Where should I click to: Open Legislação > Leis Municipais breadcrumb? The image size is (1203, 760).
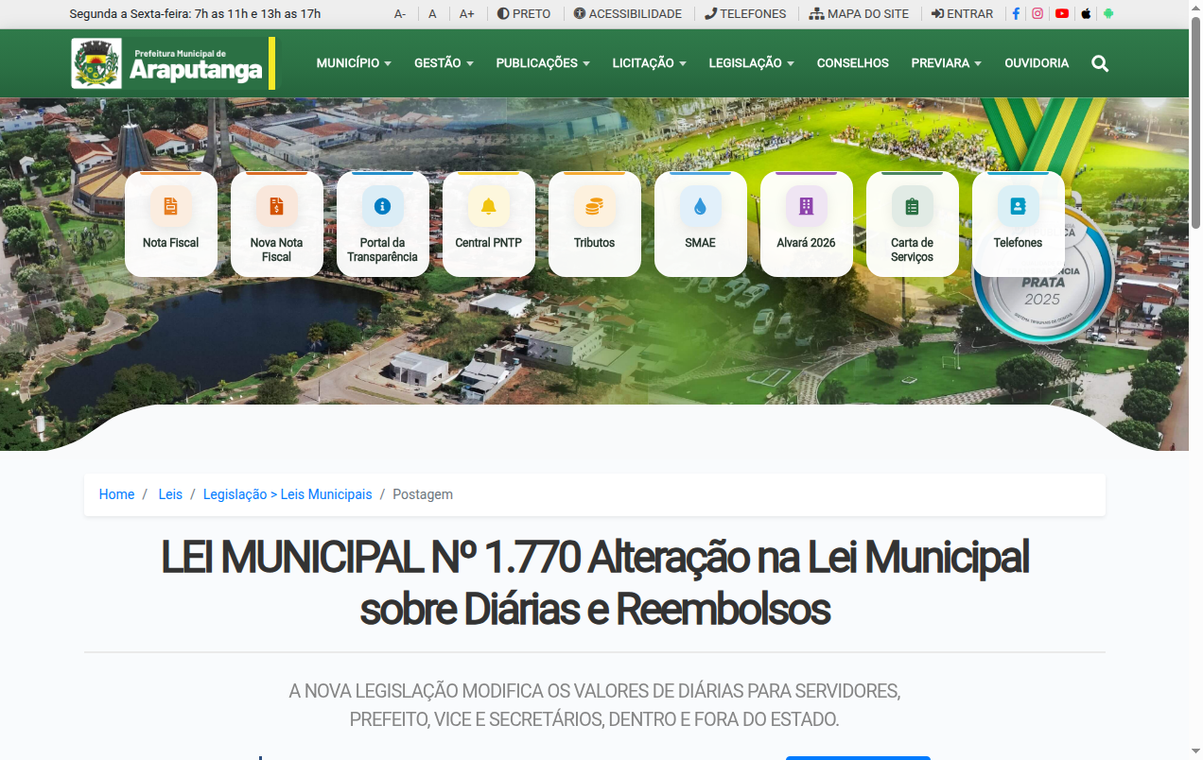288,494
